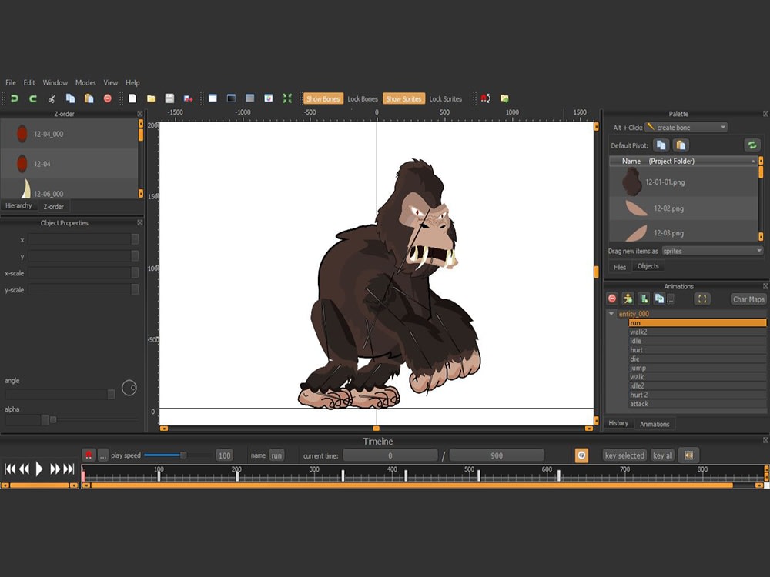Image resolution: width=770 pixels, height=577 pixels.
Task: Open the Modes menu
Action: [x=85, y=82]
